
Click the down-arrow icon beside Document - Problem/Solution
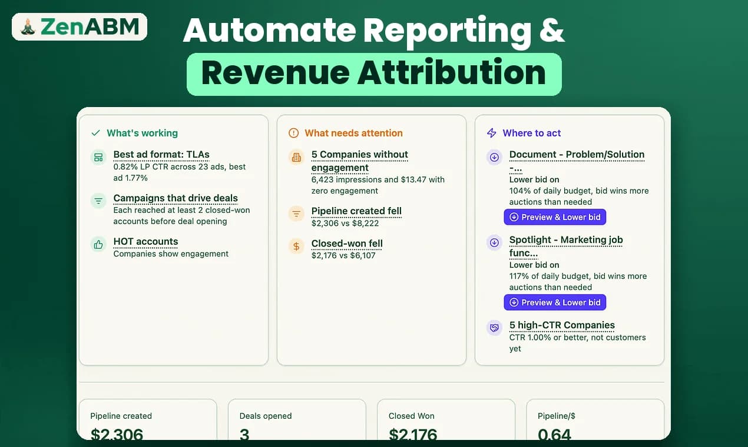click(x=494, y=158)
